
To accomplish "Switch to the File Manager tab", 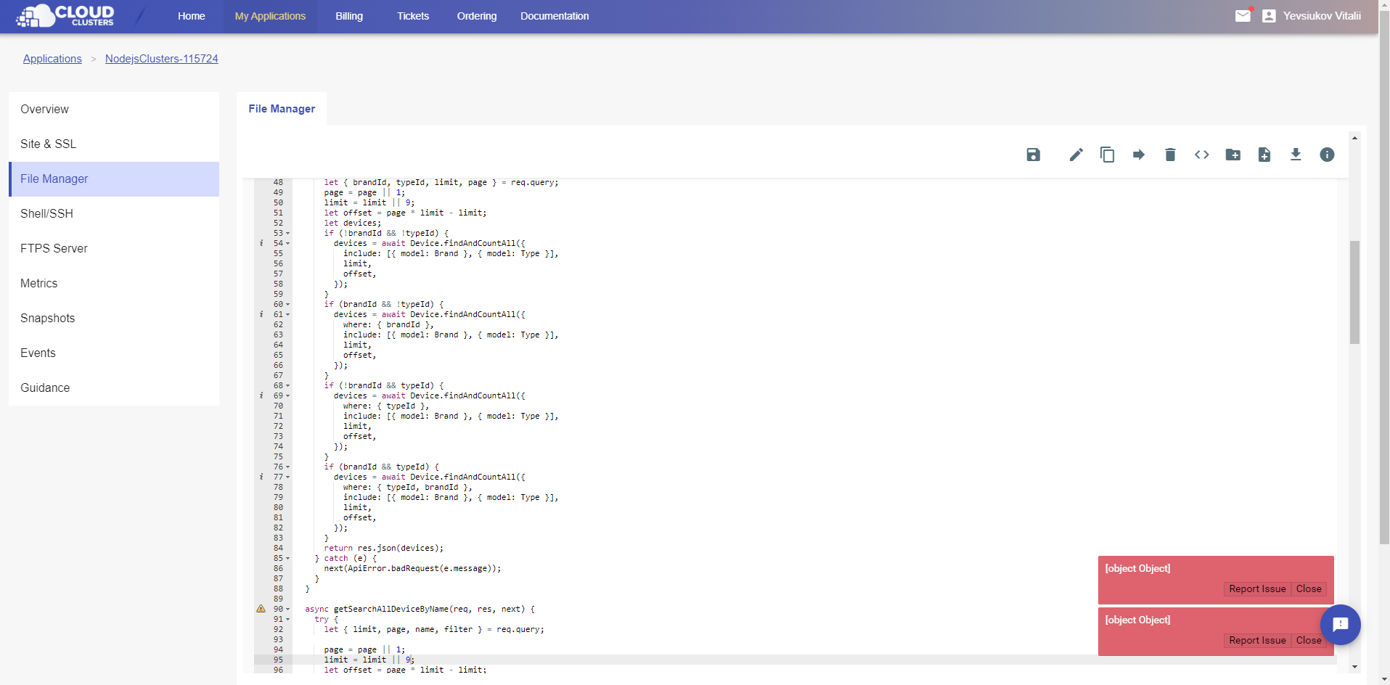I will click(x=282, y=108).
